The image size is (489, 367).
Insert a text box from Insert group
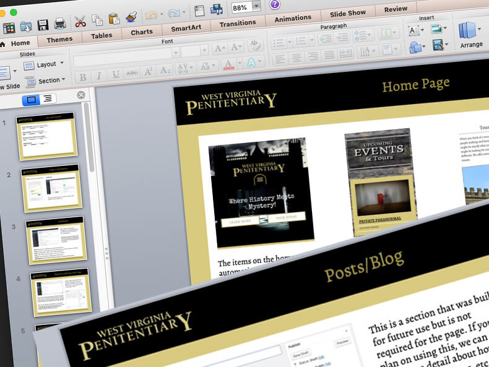[413, 29]
